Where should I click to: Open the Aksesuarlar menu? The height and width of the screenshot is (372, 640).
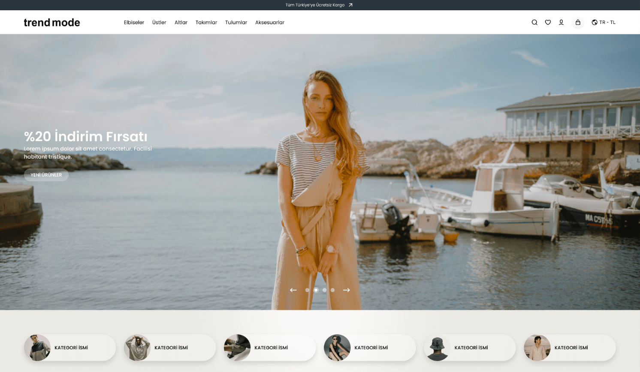tap(270, 22)
